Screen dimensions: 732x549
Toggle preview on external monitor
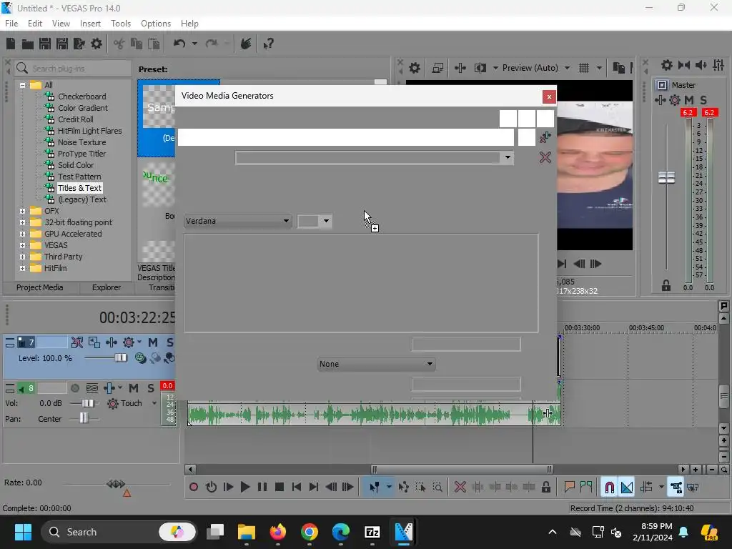pyautogui.click(x=437, y=68)
